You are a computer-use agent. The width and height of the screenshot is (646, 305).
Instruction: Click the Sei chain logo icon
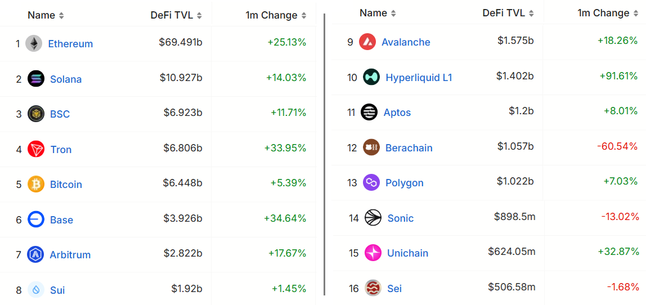[373, 288]
